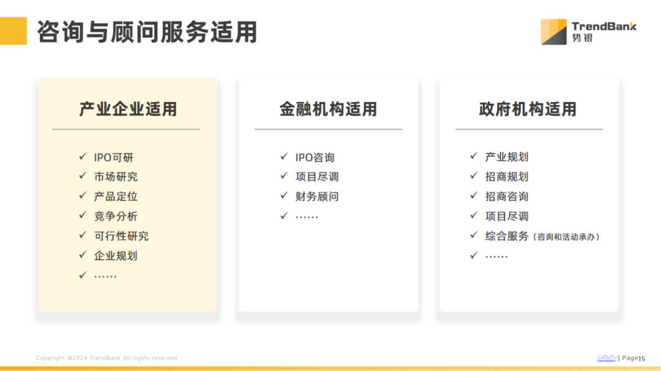Click the checkmark beside IPO咨询
The width and height of the screenshot is (661, 371).
[x=284, y=157]
